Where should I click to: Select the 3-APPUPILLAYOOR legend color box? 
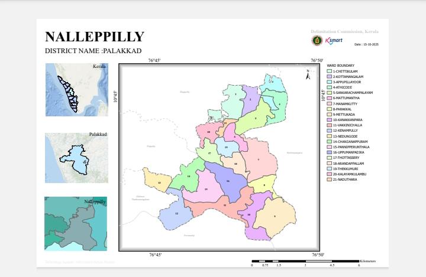coord(330,82)
